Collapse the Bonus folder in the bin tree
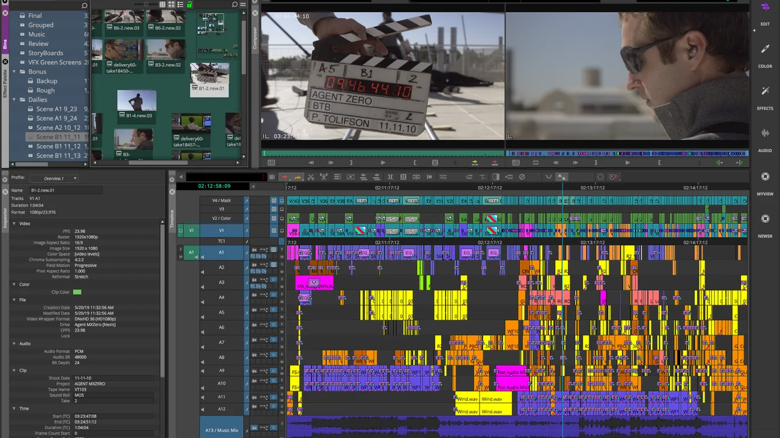780x438 pixels. (14, 71)
